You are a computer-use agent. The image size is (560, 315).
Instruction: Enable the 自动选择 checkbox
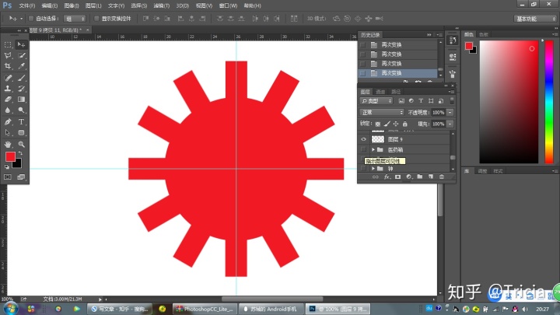(31, 19)
